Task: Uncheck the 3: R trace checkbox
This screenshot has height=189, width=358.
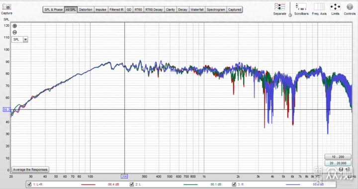Action: pos(234,184)
